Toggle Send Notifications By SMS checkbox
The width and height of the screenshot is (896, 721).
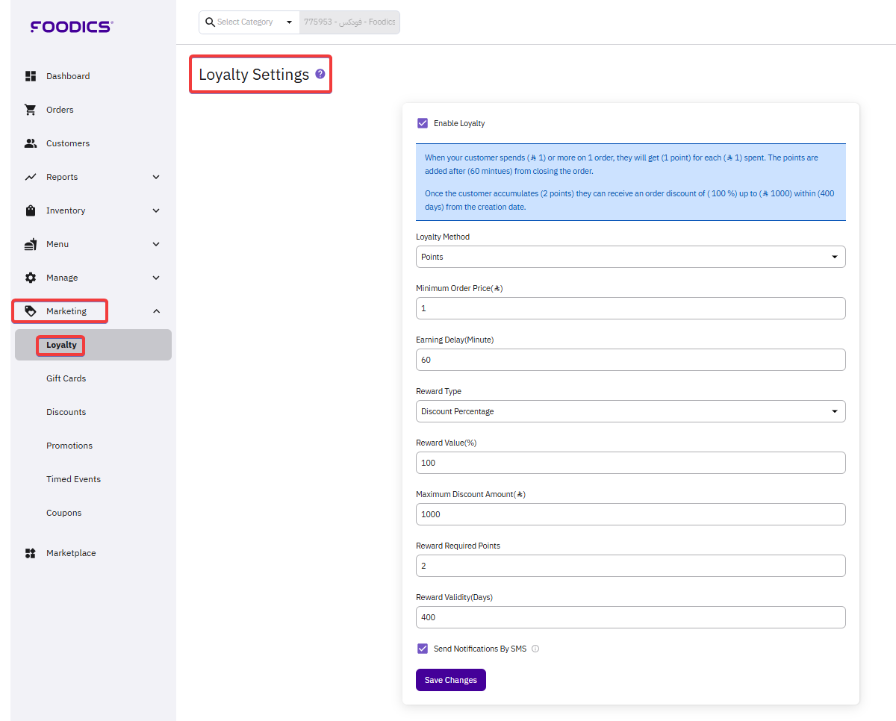423,649
